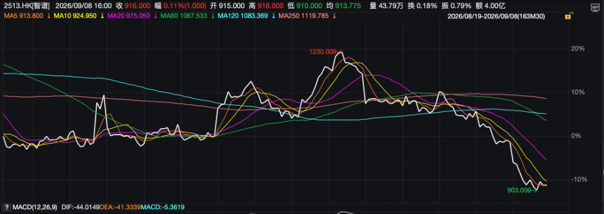The height and width of the screenshot is (214, 604).
Task: Click the down arrow after MA250 value
Action: pyautogui.click(x=334, y=16)
